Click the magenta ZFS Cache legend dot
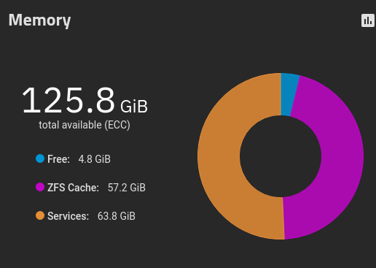 (x=40, y=187)
